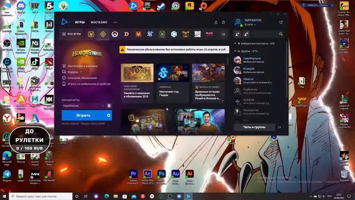The image size is (355, 200).
Task: Open the Discord desktop shortcut
Action: (x=21, y=7)
